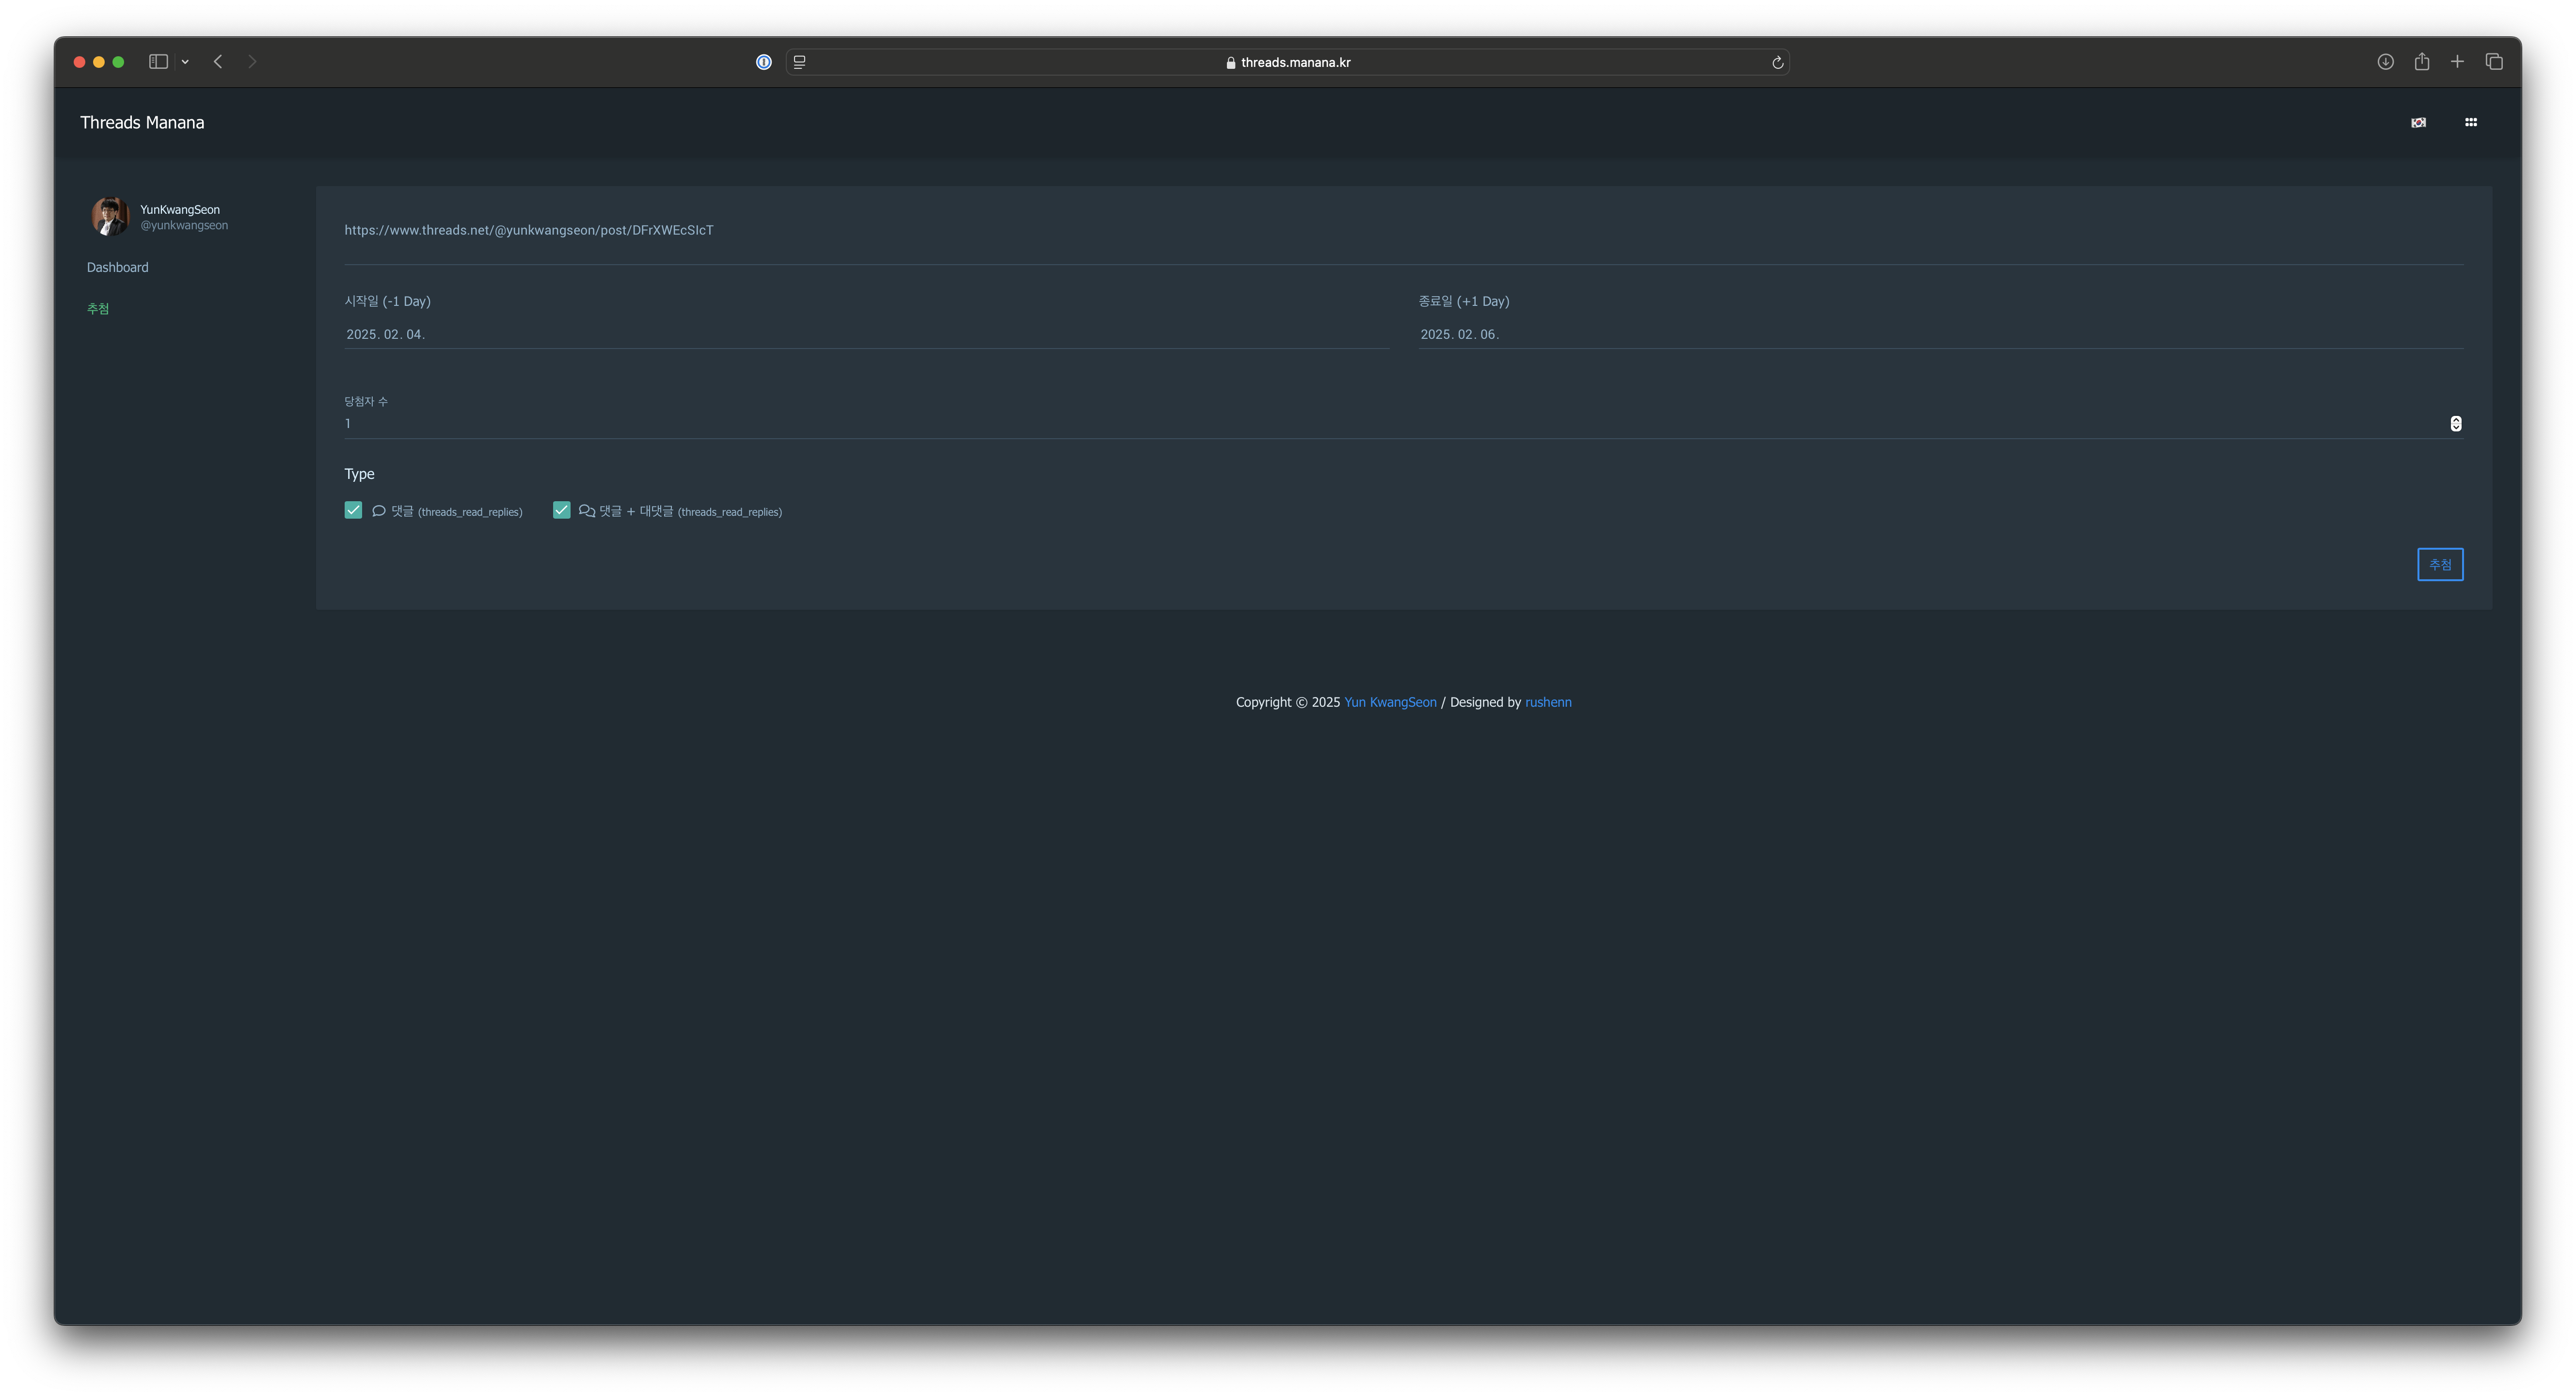Change language via Korean flag icon

[2418, 122]
